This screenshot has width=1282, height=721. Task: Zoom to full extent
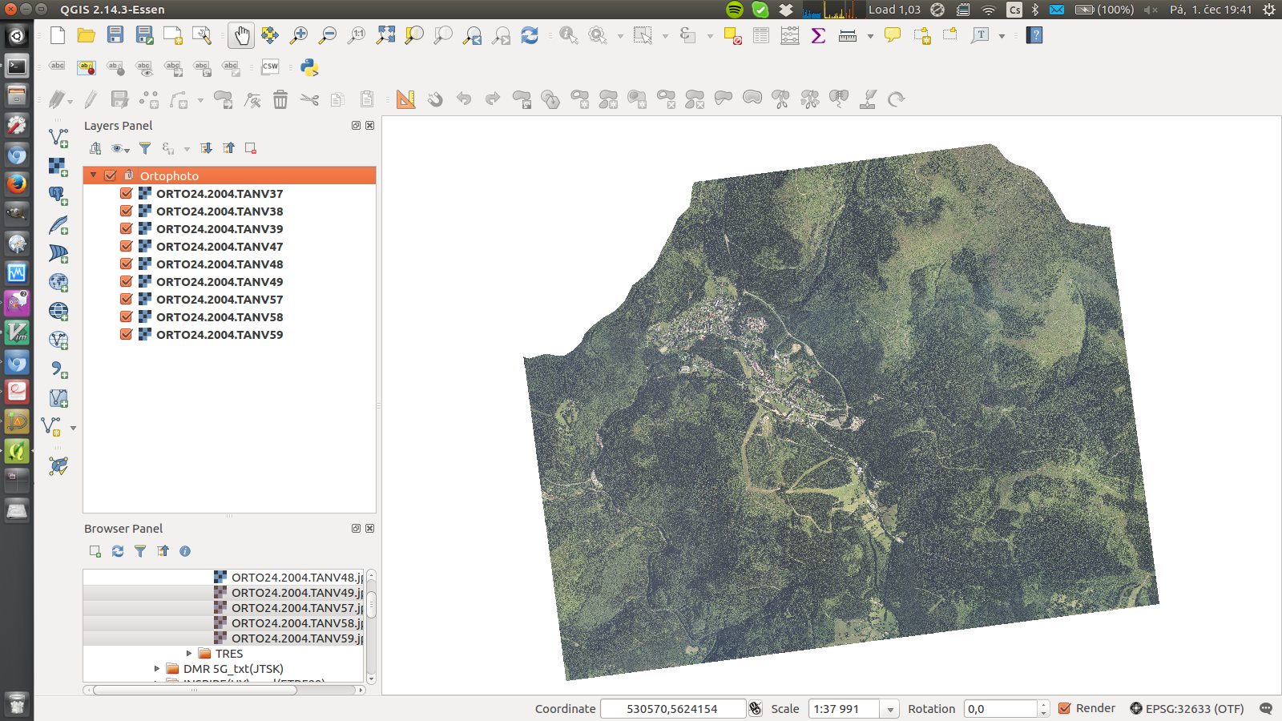pos(385,35)
